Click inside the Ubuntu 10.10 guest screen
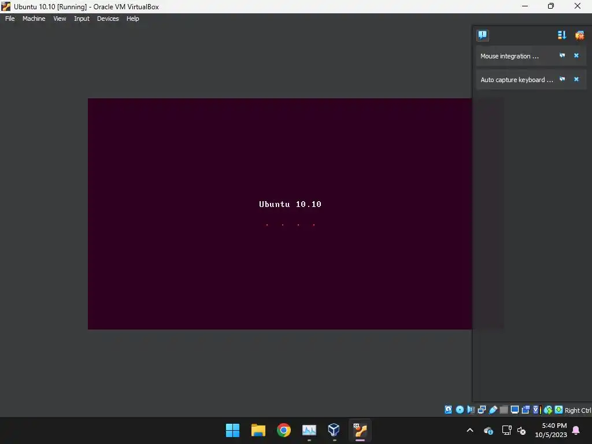 tap(280, 214)
